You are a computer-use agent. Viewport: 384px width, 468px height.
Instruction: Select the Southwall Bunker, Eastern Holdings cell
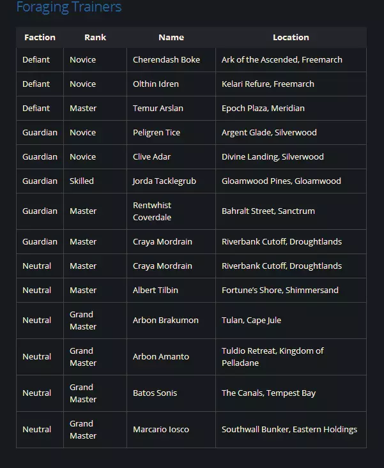tap(289, 430)
